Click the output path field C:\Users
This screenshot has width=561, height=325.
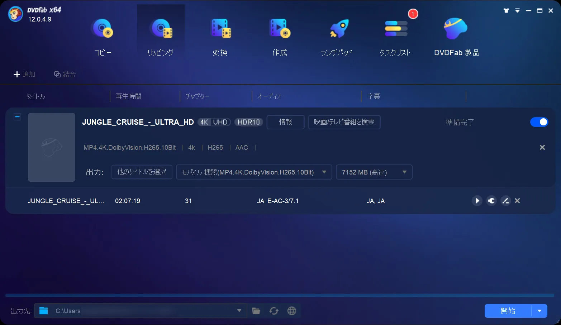[141, 311]
